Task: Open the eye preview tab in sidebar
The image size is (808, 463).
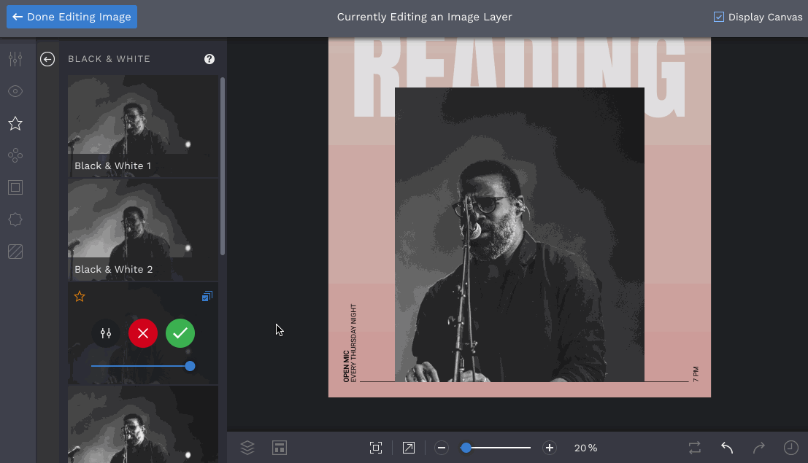Action: point(15,91)
